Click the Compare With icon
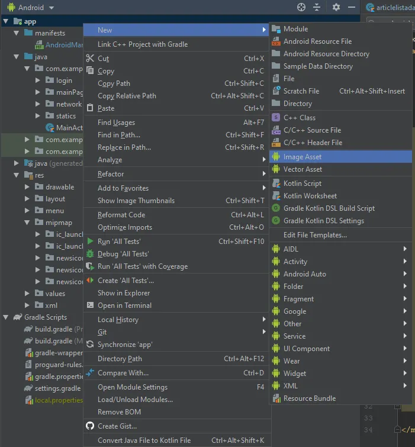The width and height of the screenshot is (415, 447). (x=90, y=372)
